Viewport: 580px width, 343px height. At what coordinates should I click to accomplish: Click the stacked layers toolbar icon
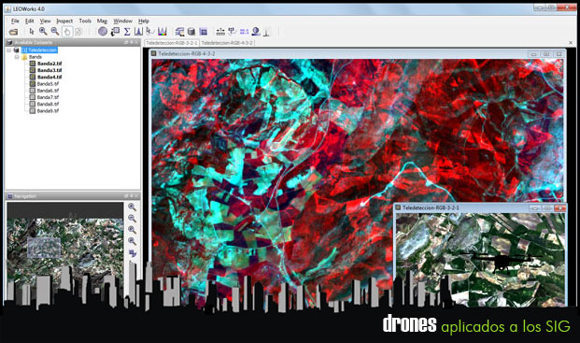[x=179, y=32]
